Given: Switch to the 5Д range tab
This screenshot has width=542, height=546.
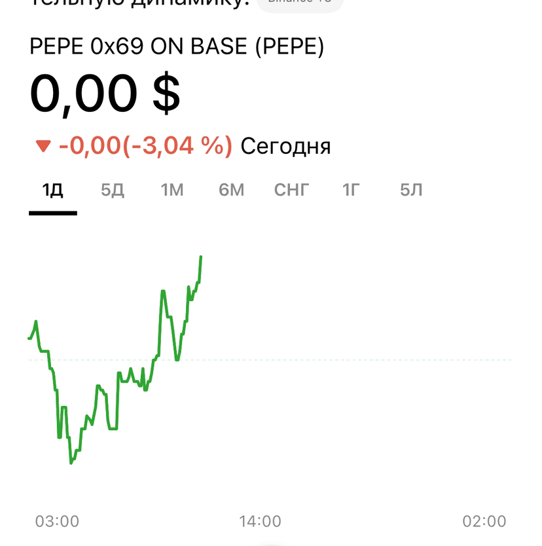Looking at the screenshot, I should pyautogui.click(x=113, y=191).
